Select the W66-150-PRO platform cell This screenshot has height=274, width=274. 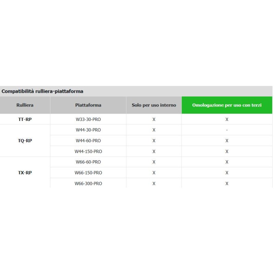pyautogui.click(x=88, y=173)
